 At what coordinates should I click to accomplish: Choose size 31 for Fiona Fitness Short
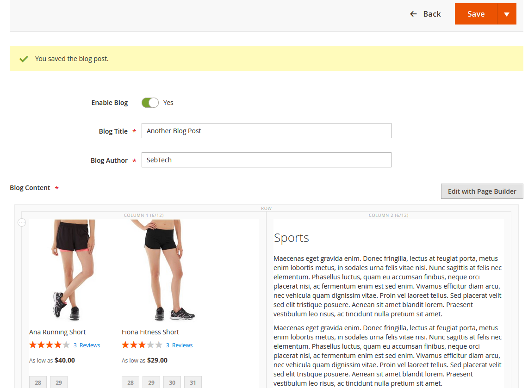pyautogui.click(x=193, y=382)
